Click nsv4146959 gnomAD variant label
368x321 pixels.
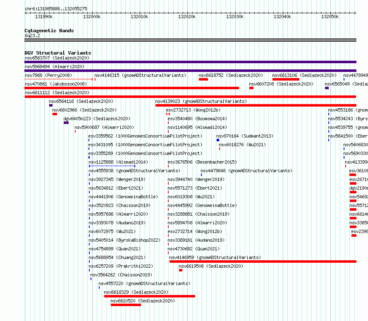[215, 257]
